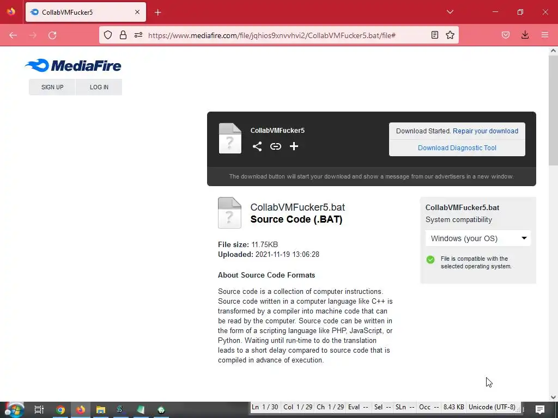
Task: Click the scrollbar up arrow
Action: pyautogui.click(x=553, y=51)
